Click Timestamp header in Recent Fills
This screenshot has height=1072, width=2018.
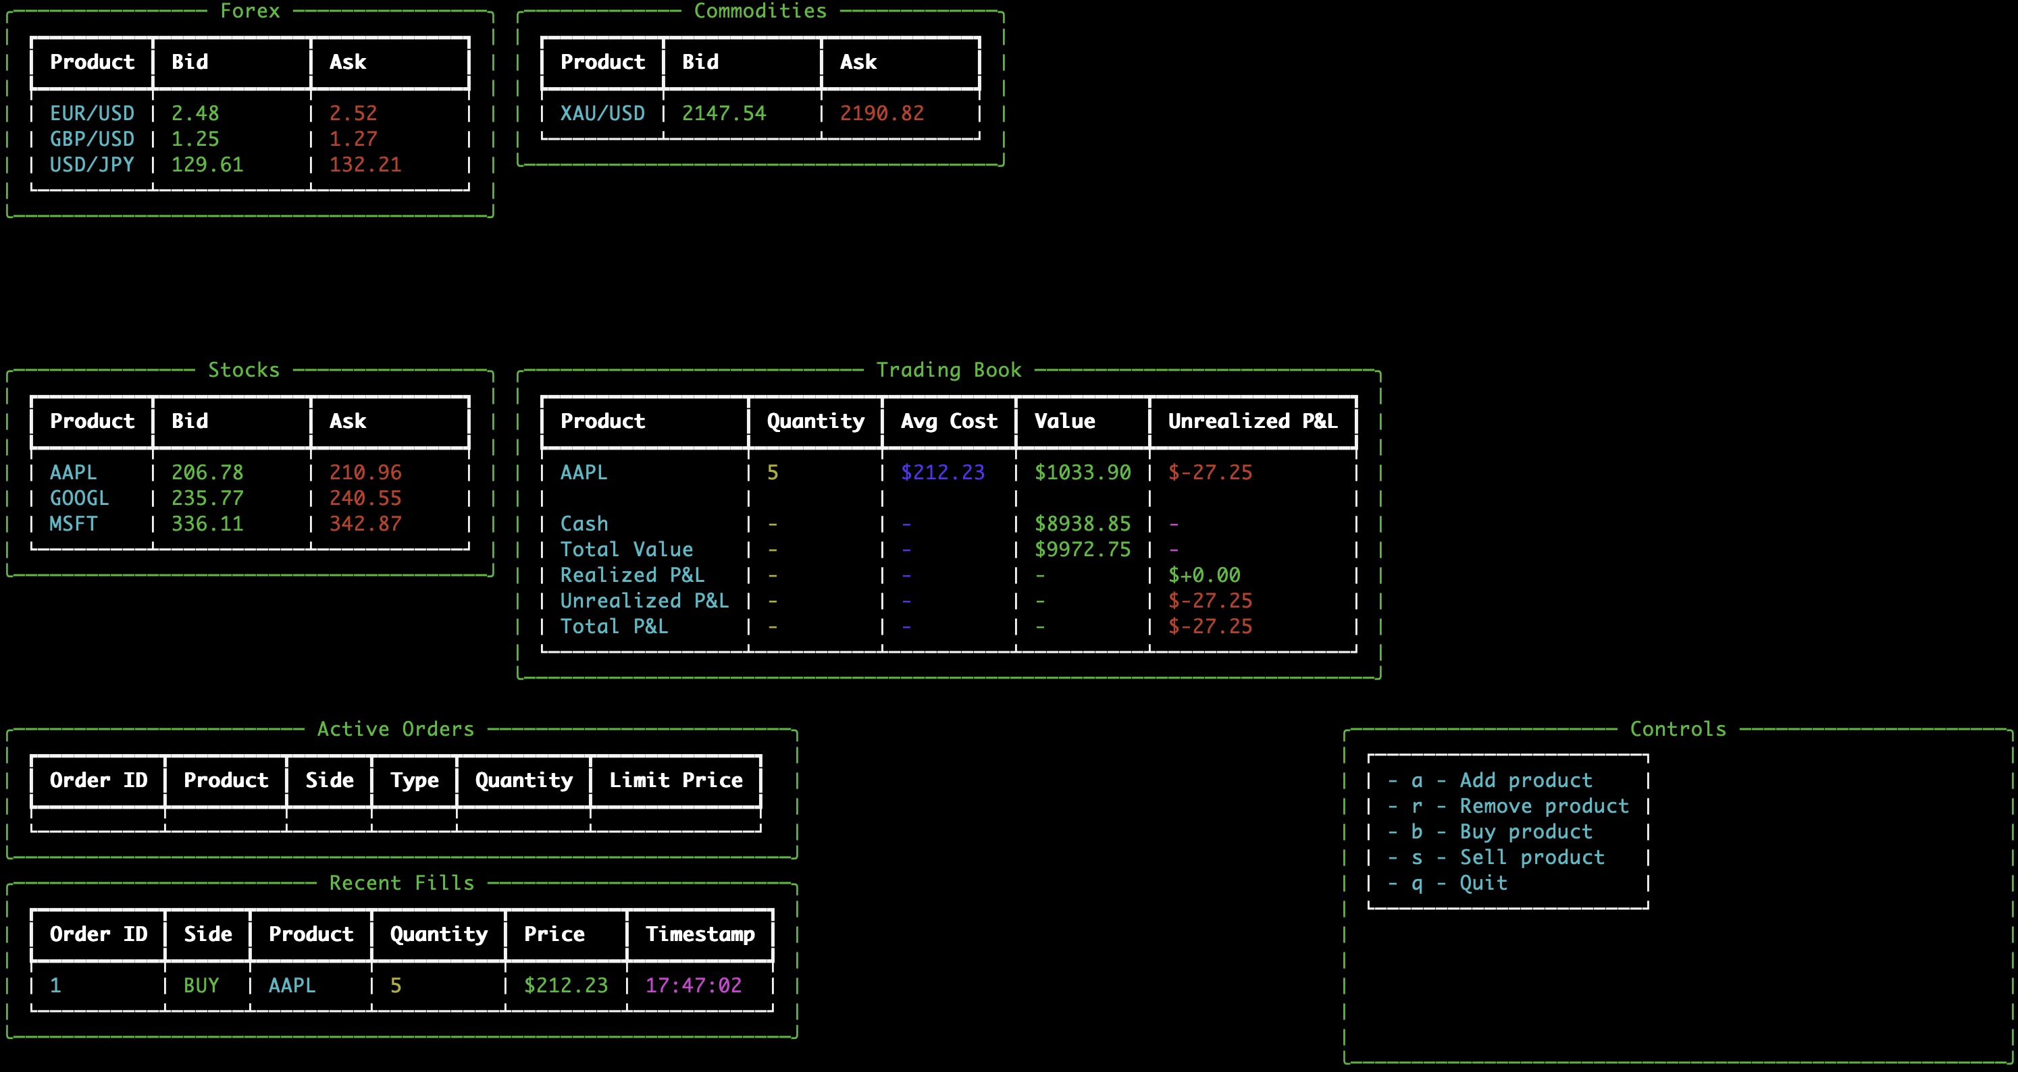point(700,934)
